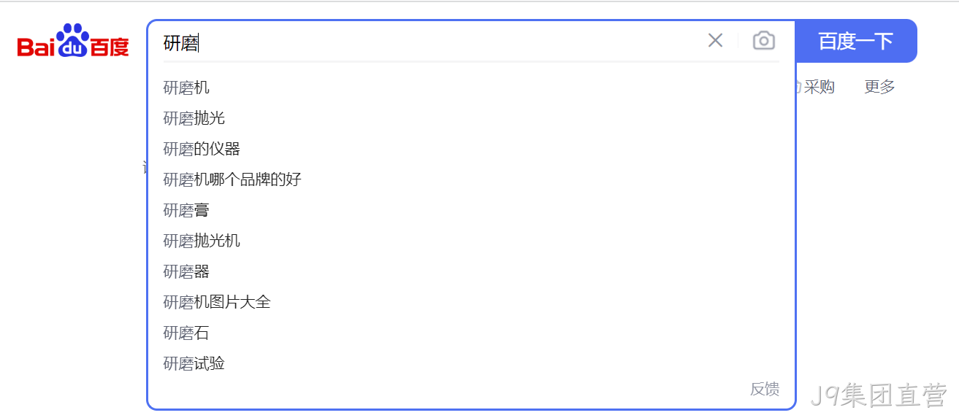Pick suggestion 研磨机哪个品牌的好
The height and width of the screenshot is (418, 959).
tap(471, 179)
